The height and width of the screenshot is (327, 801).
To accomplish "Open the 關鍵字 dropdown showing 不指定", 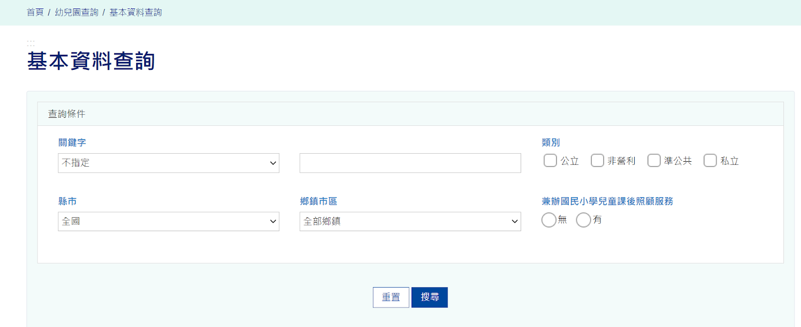I will click(169, 163).
